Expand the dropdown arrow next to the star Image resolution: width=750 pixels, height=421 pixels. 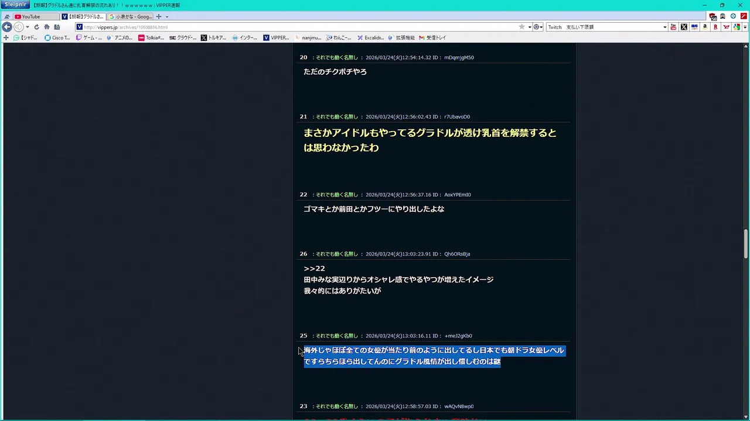click(530, 27)
